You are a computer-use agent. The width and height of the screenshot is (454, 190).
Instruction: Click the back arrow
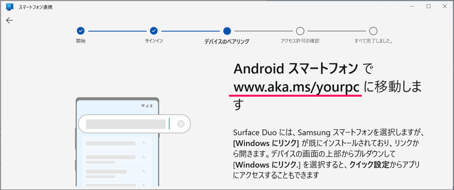(9, 20)
